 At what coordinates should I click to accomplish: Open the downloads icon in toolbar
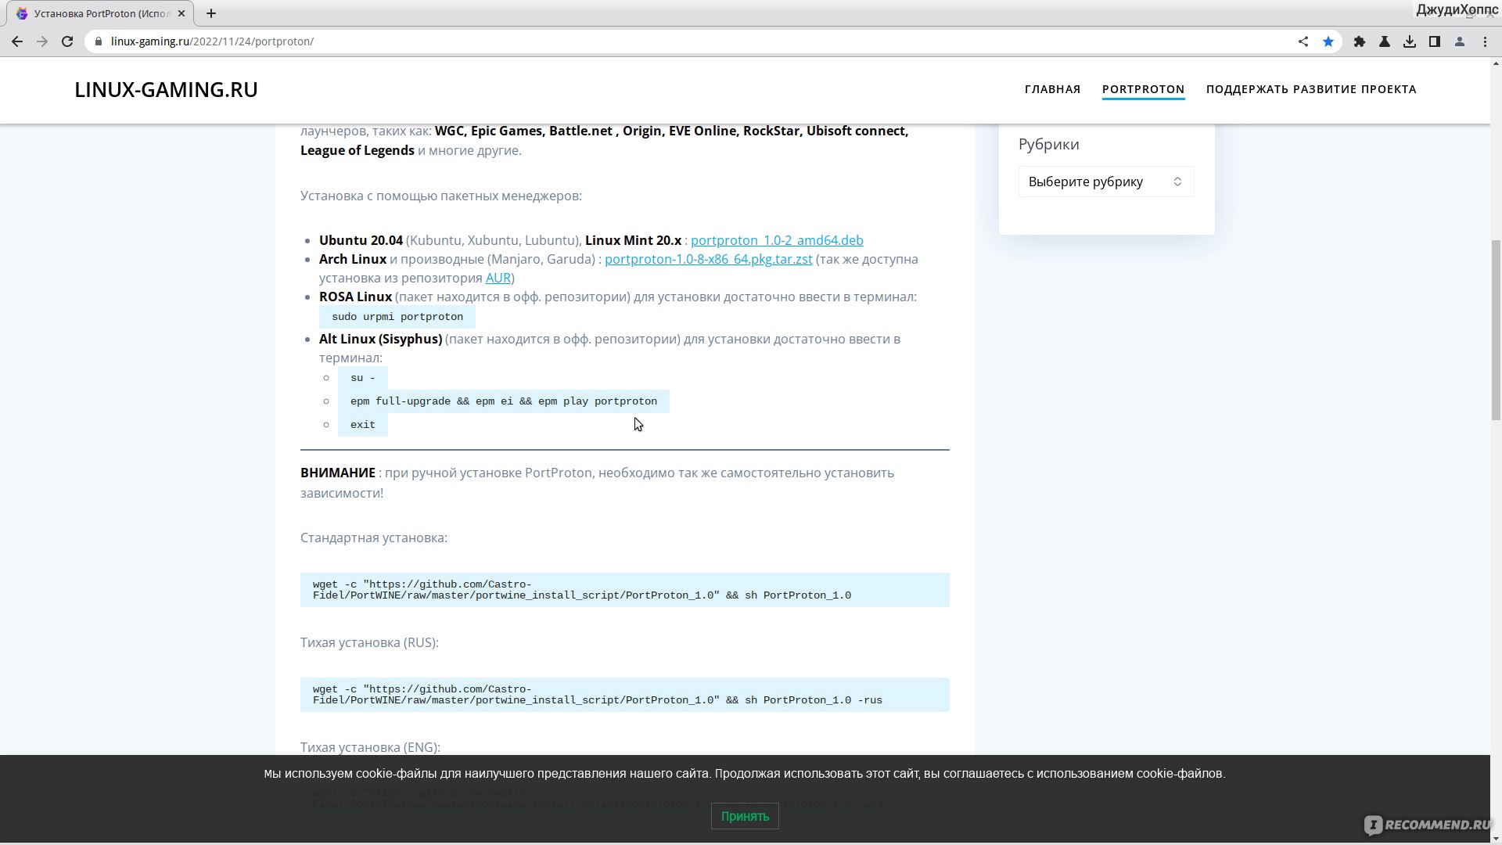1410,41
